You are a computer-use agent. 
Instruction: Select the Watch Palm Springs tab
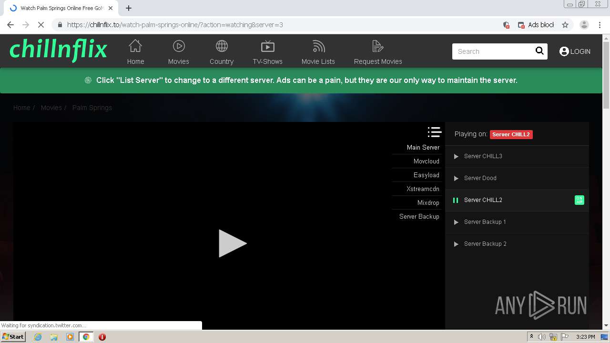[61, 8]
